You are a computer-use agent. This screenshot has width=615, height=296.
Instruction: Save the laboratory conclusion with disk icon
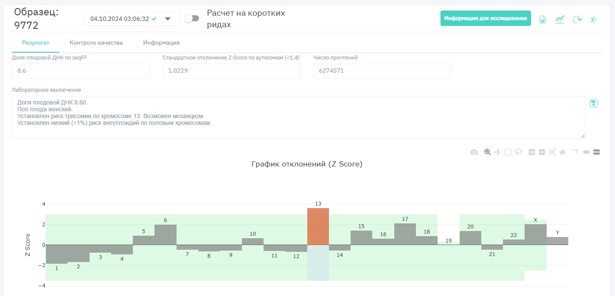click(x=594, y=103)
